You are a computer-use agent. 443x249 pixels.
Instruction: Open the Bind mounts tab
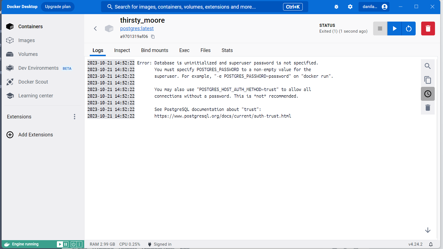(155, 50)
